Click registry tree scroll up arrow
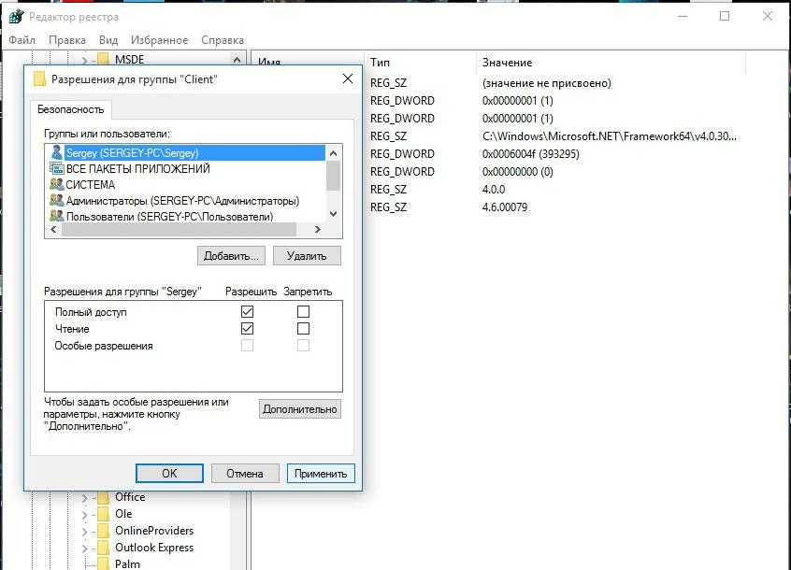The width and height of the screenshot is (791, 570). (x=237, y=60)
